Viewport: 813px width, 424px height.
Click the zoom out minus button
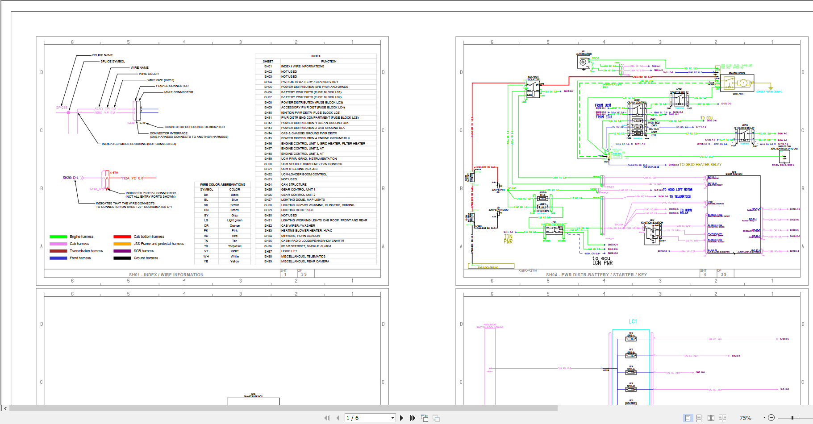pyautogui.click(x=771, y=418)
